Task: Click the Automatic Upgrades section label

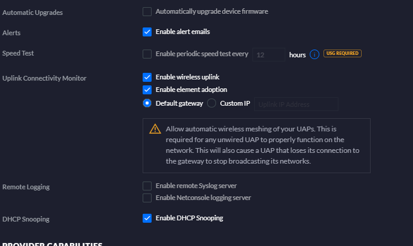Action: [x=32, y=13]
